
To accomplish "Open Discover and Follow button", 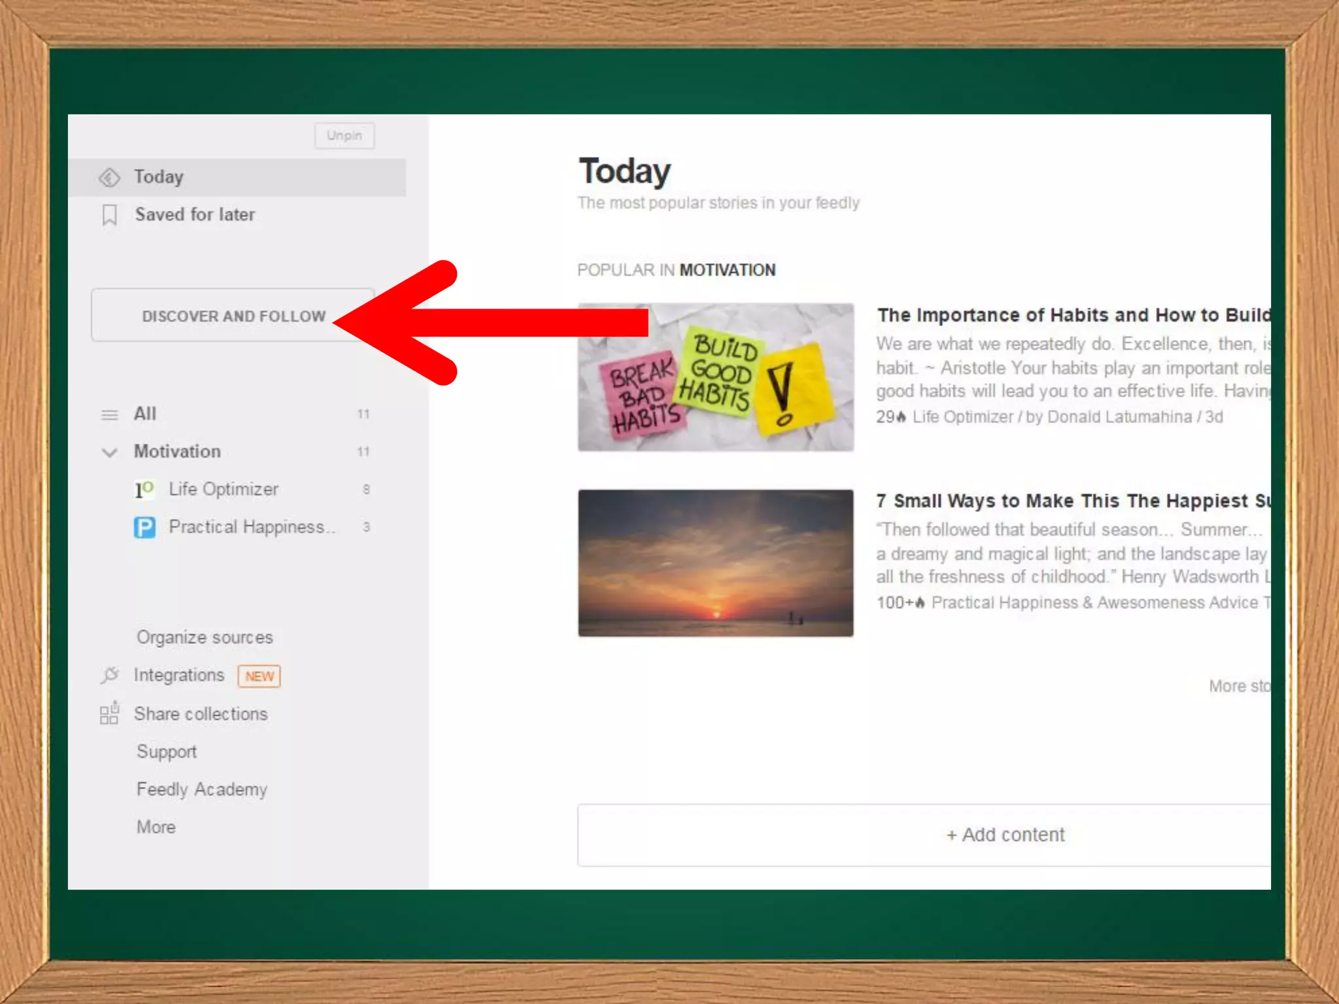I will click(233, 316).
